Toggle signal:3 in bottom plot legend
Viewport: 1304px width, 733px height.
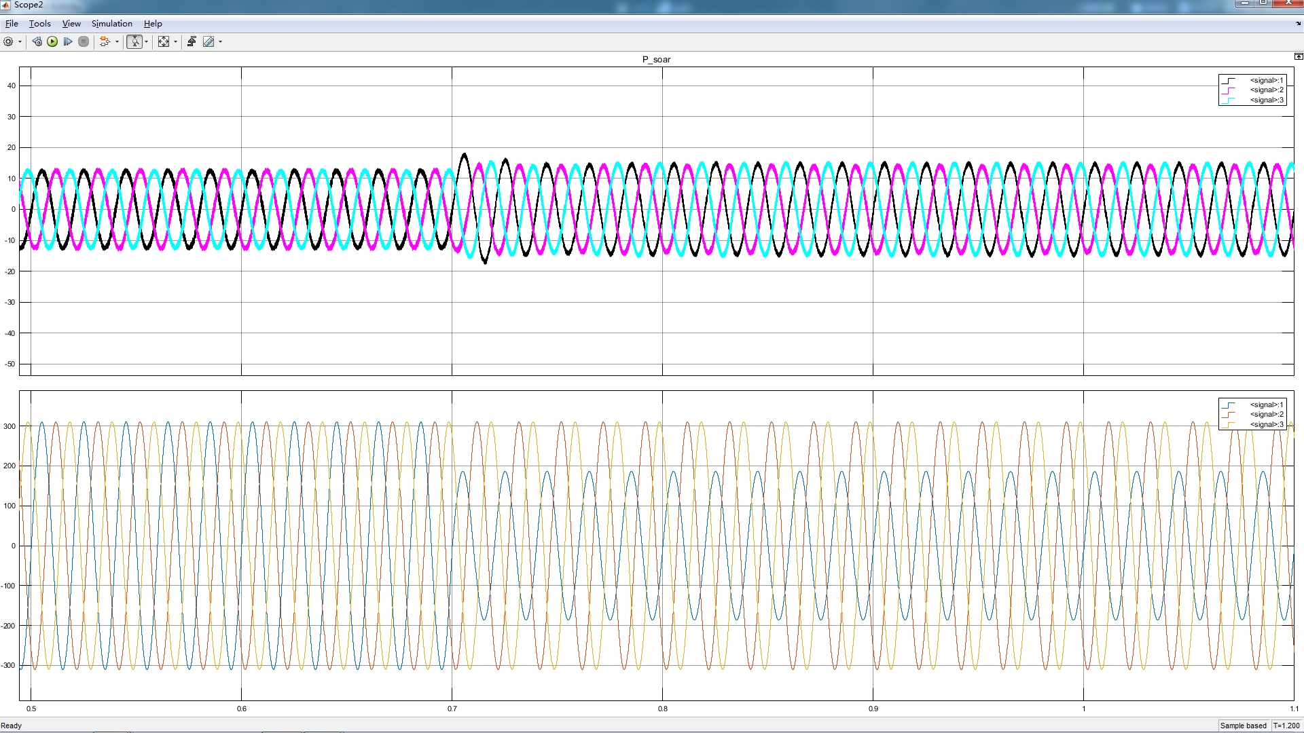pyautogui.click(x=1266, y=425)
